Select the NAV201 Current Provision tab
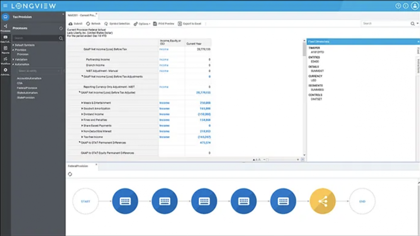Viewport: 420px width, 236px height. (82, 16)
